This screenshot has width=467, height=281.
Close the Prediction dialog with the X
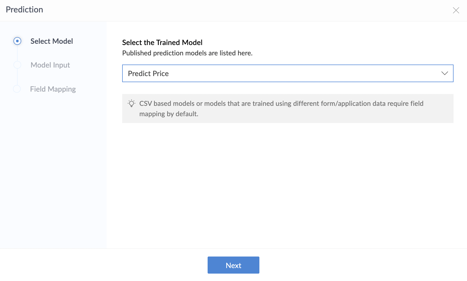tap(456, 10)
